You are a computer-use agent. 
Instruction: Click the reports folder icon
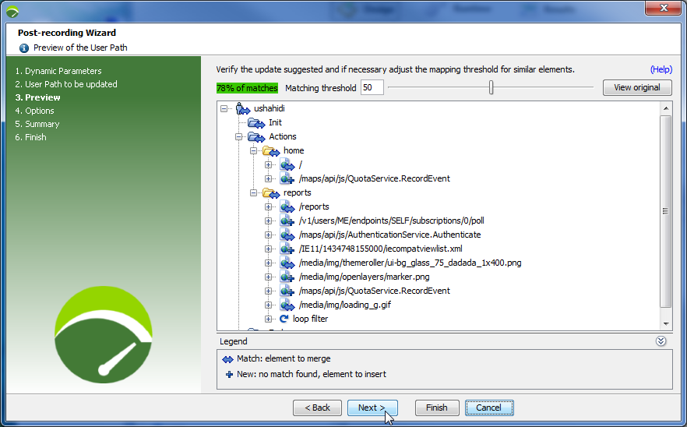[271, 192]
